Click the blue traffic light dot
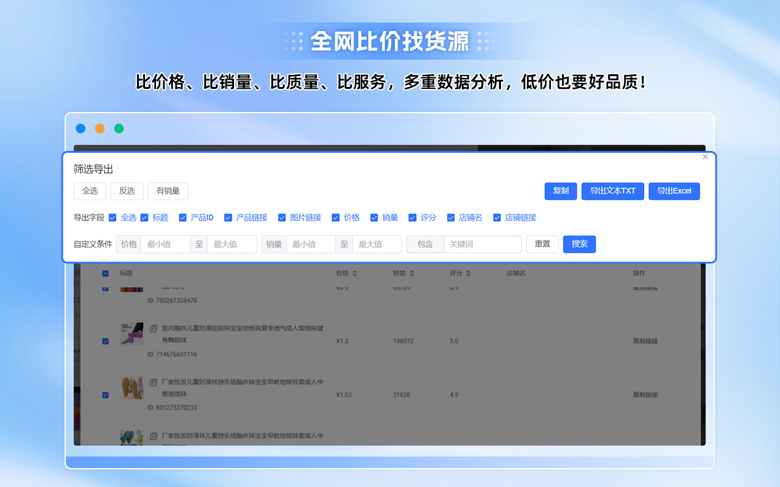The image size is (780, 487). [x=80, y=128]
